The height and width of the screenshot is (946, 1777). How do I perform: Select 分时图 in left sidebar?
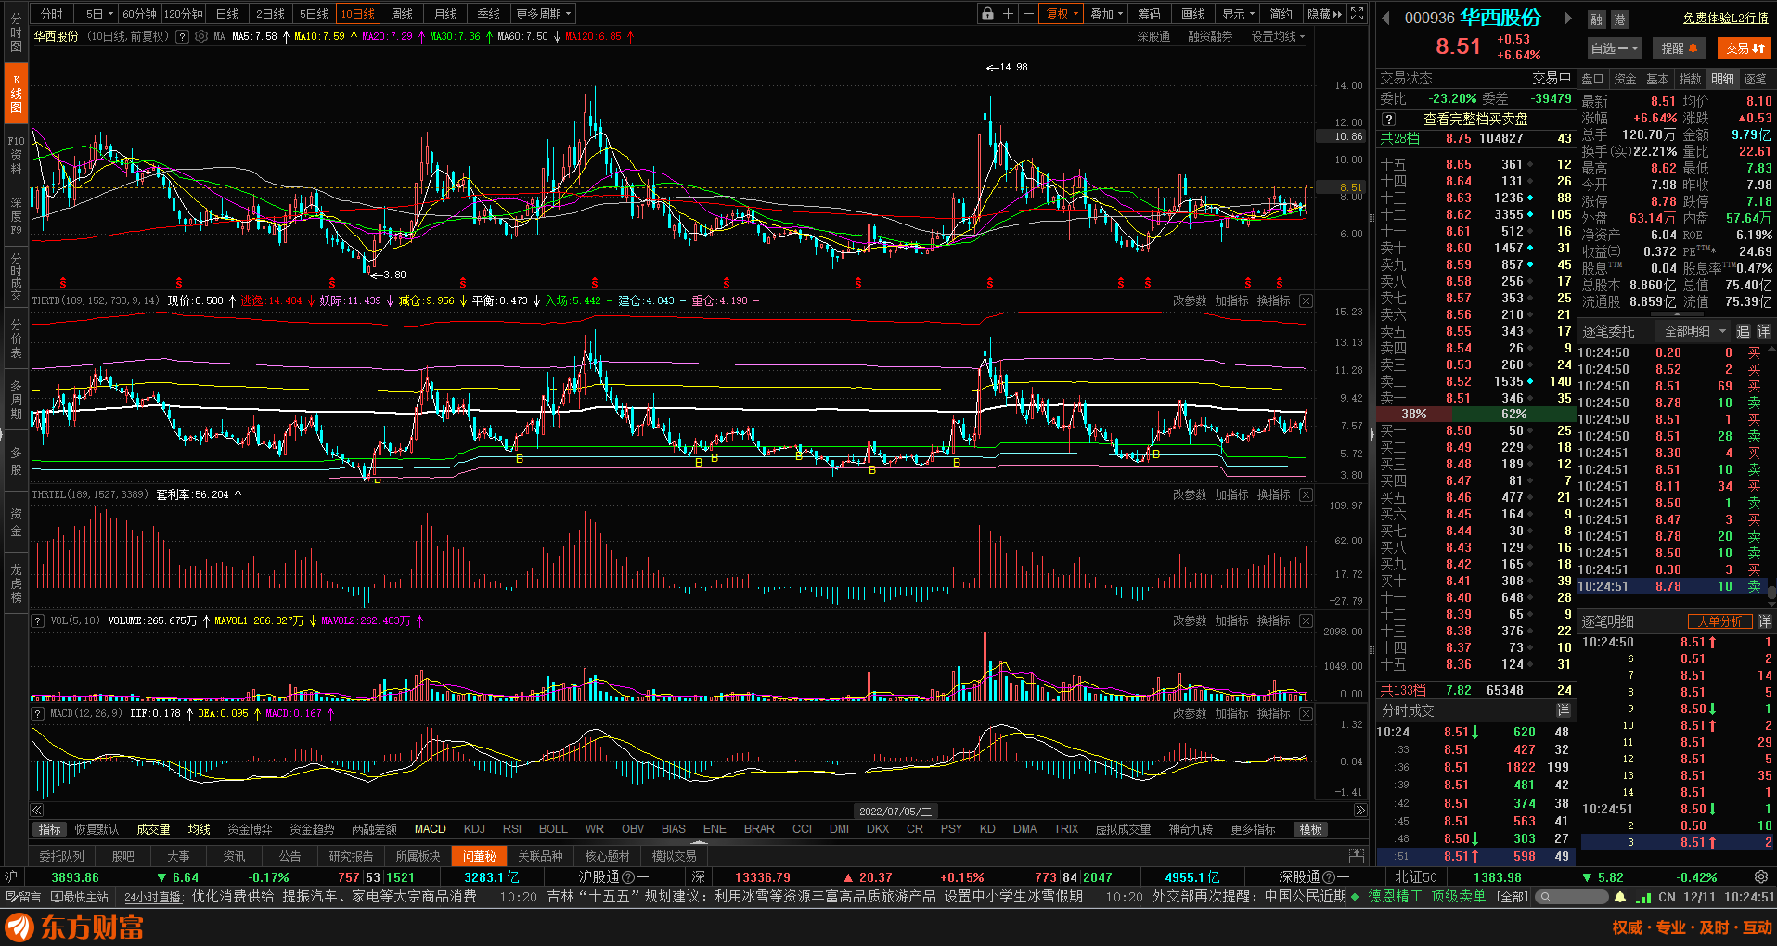coord(16,32)
